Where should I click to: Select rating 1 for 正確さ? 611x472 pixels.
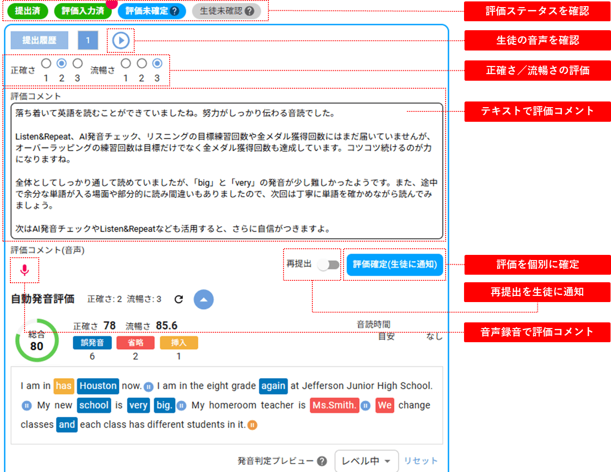tap(47, 63)
